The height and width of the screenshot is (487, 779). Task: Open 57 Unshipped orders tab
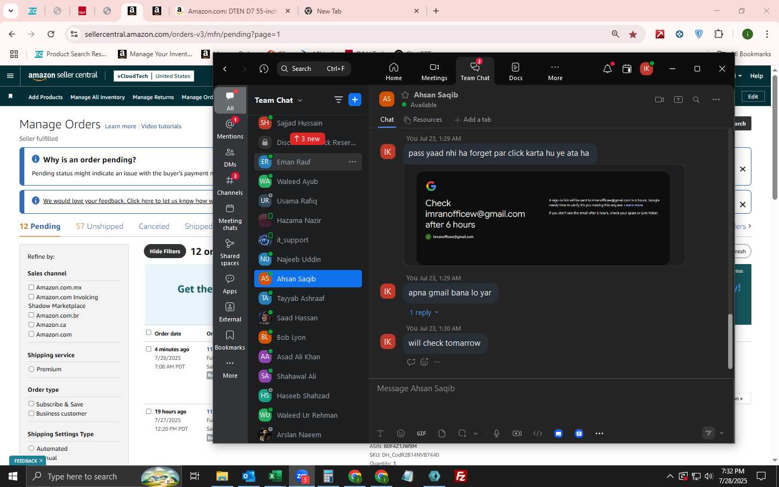click(100, 226)
